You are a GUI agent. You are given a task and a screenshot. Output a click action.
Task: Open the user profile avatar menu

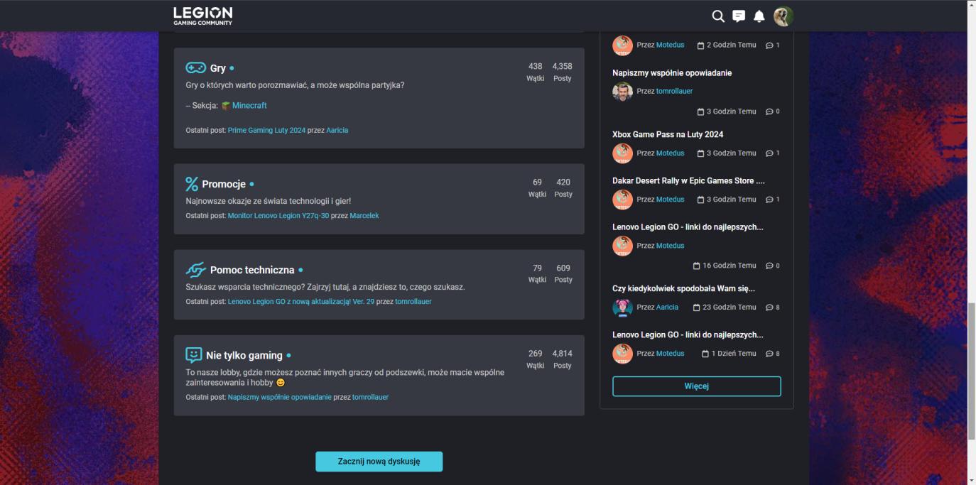783,16
